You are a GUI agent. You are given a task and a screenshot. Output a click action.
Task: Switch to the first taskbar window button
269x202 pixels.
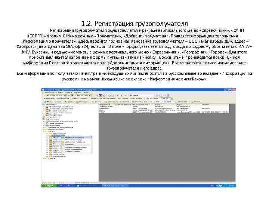point(88,186)
